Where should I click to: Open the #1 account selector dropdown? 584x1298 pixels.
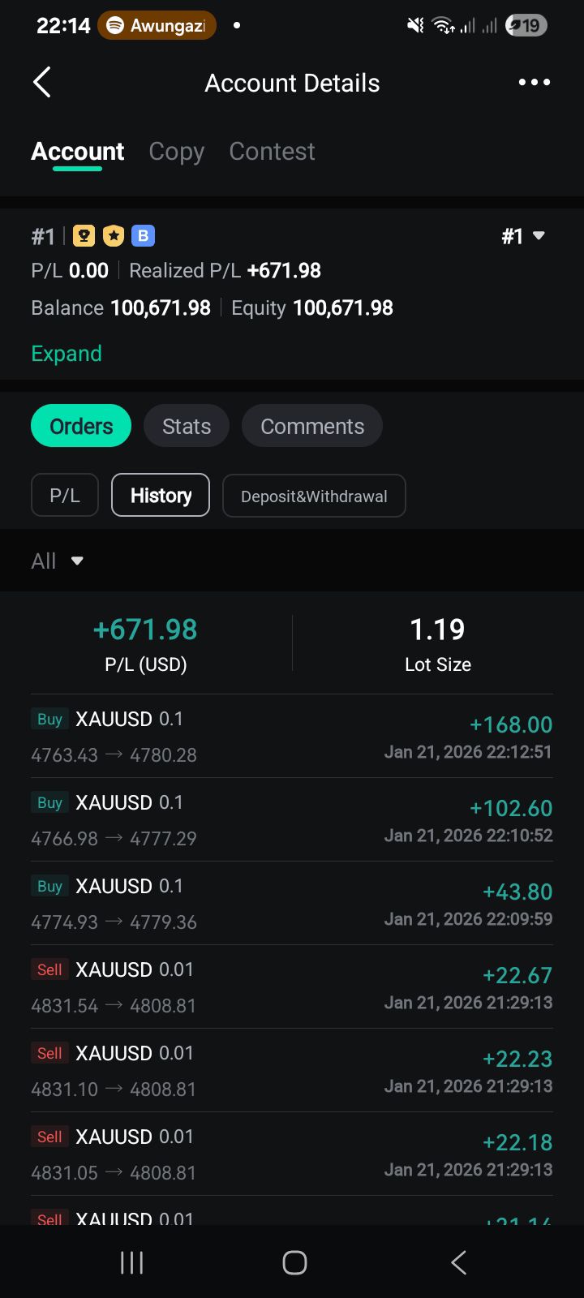tap(522, 236)
